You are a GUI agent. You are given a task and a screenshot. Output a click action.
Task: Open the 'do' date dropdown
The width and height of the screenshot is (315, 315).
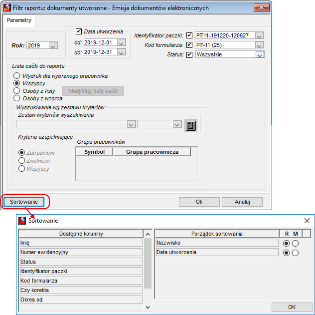pos(121,52)
